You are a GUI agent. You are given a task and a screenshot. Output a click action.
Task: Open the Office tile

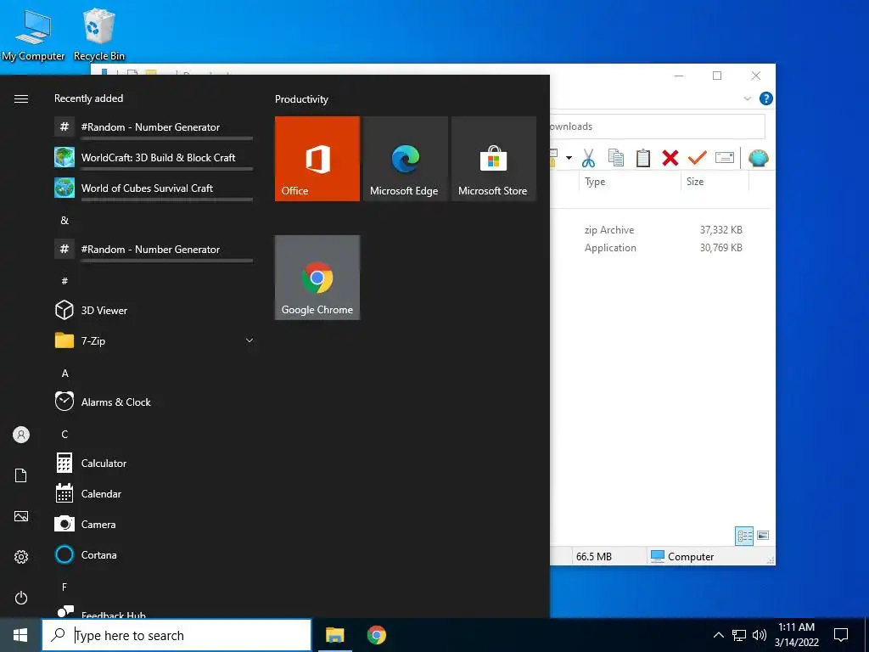click(317, 159)
